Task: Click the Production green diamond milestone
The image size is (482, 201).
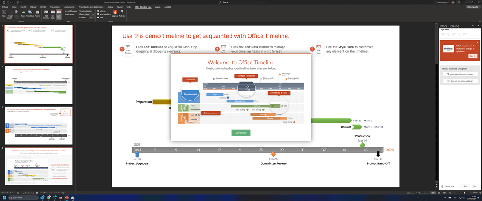Action: click(x=362, y=145)
